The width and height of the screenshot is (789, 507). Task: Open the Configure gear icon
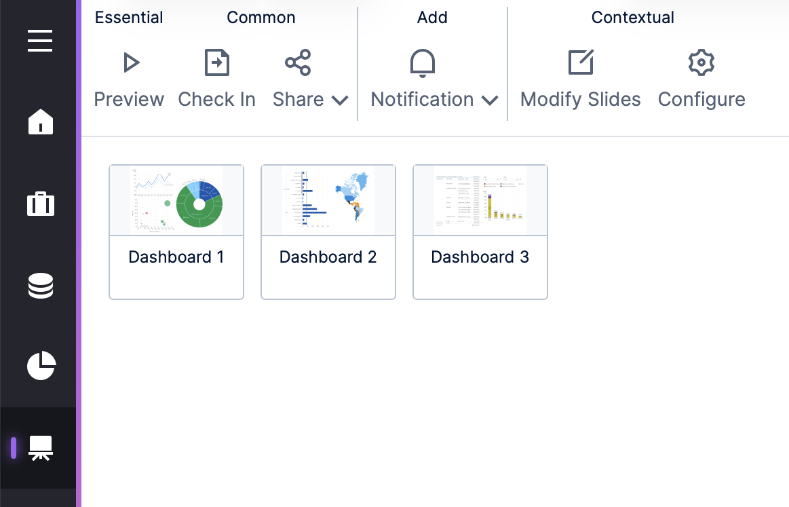click(x=701, y=63)
